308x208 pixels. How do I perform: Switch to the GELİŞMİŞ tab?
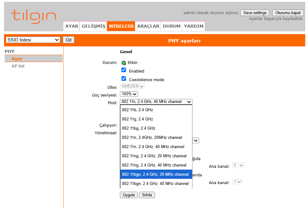(93, 26)
